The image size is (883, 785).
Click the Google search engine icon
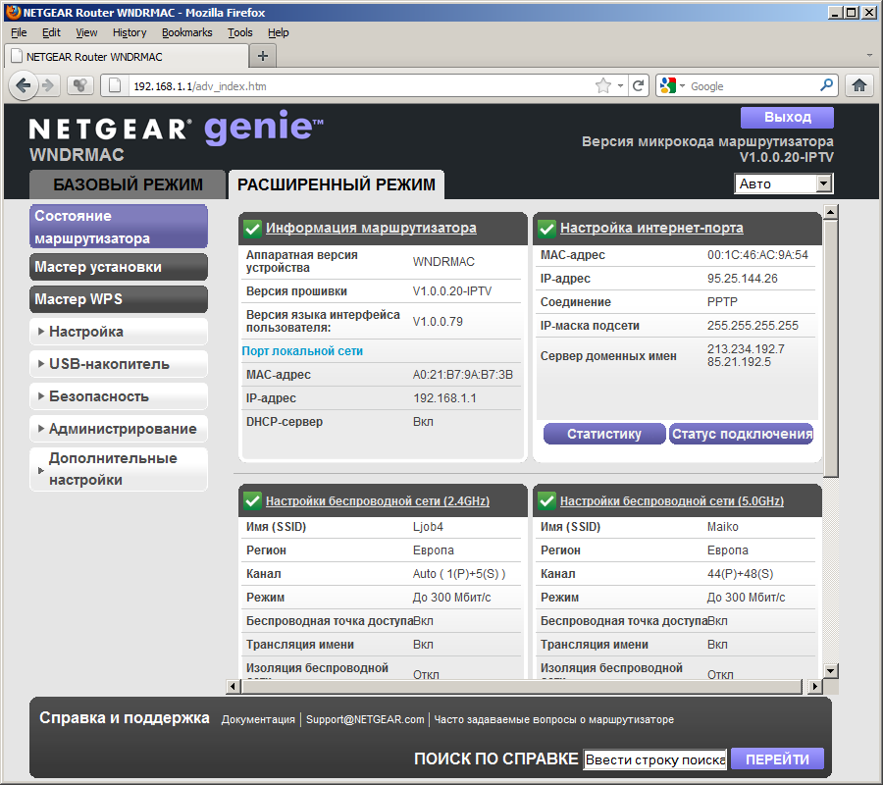[668, 85]
